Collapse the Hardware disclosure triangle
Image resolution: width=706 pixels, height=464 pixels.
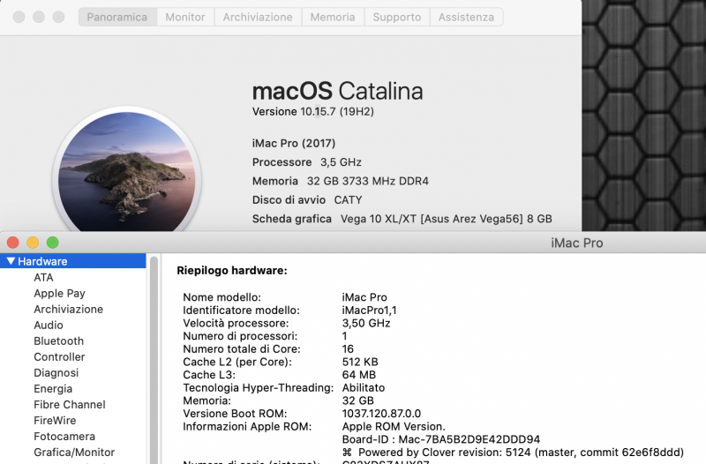tap(11, 261)
